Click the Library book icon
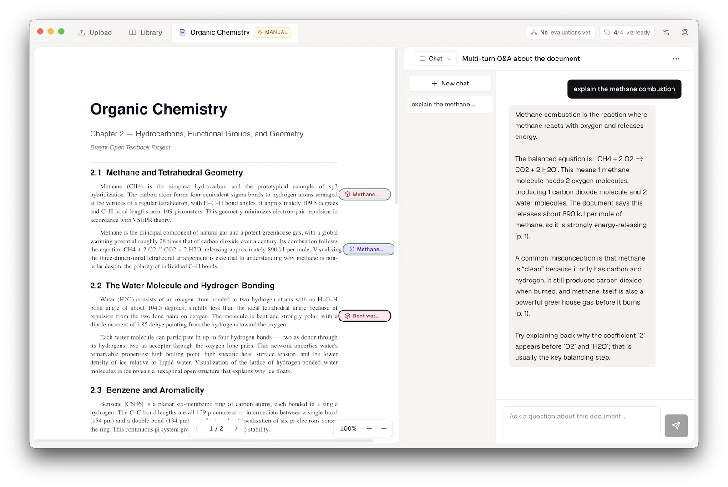Image resolution: width=728 pixels, height=487 pixels. pos(132,33)
